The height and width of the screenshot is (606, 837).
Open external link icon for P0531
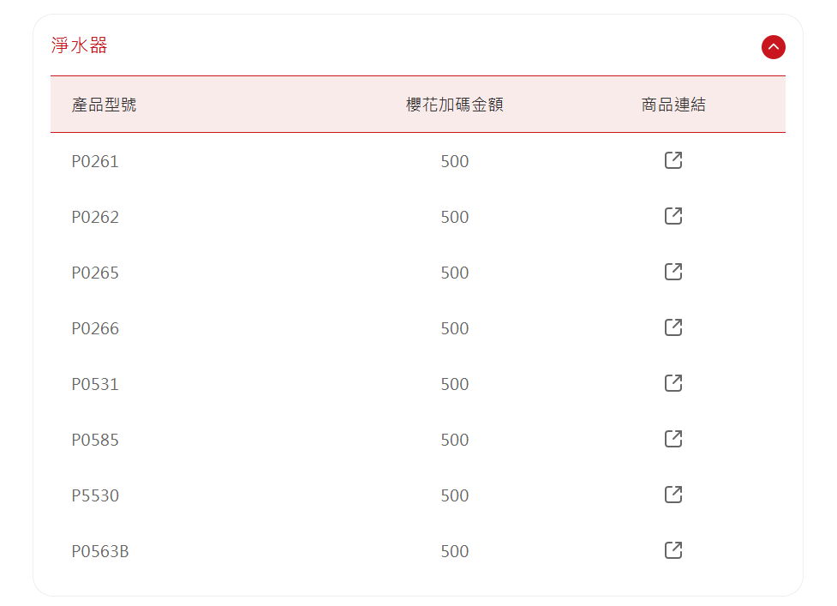coord(673,383)
